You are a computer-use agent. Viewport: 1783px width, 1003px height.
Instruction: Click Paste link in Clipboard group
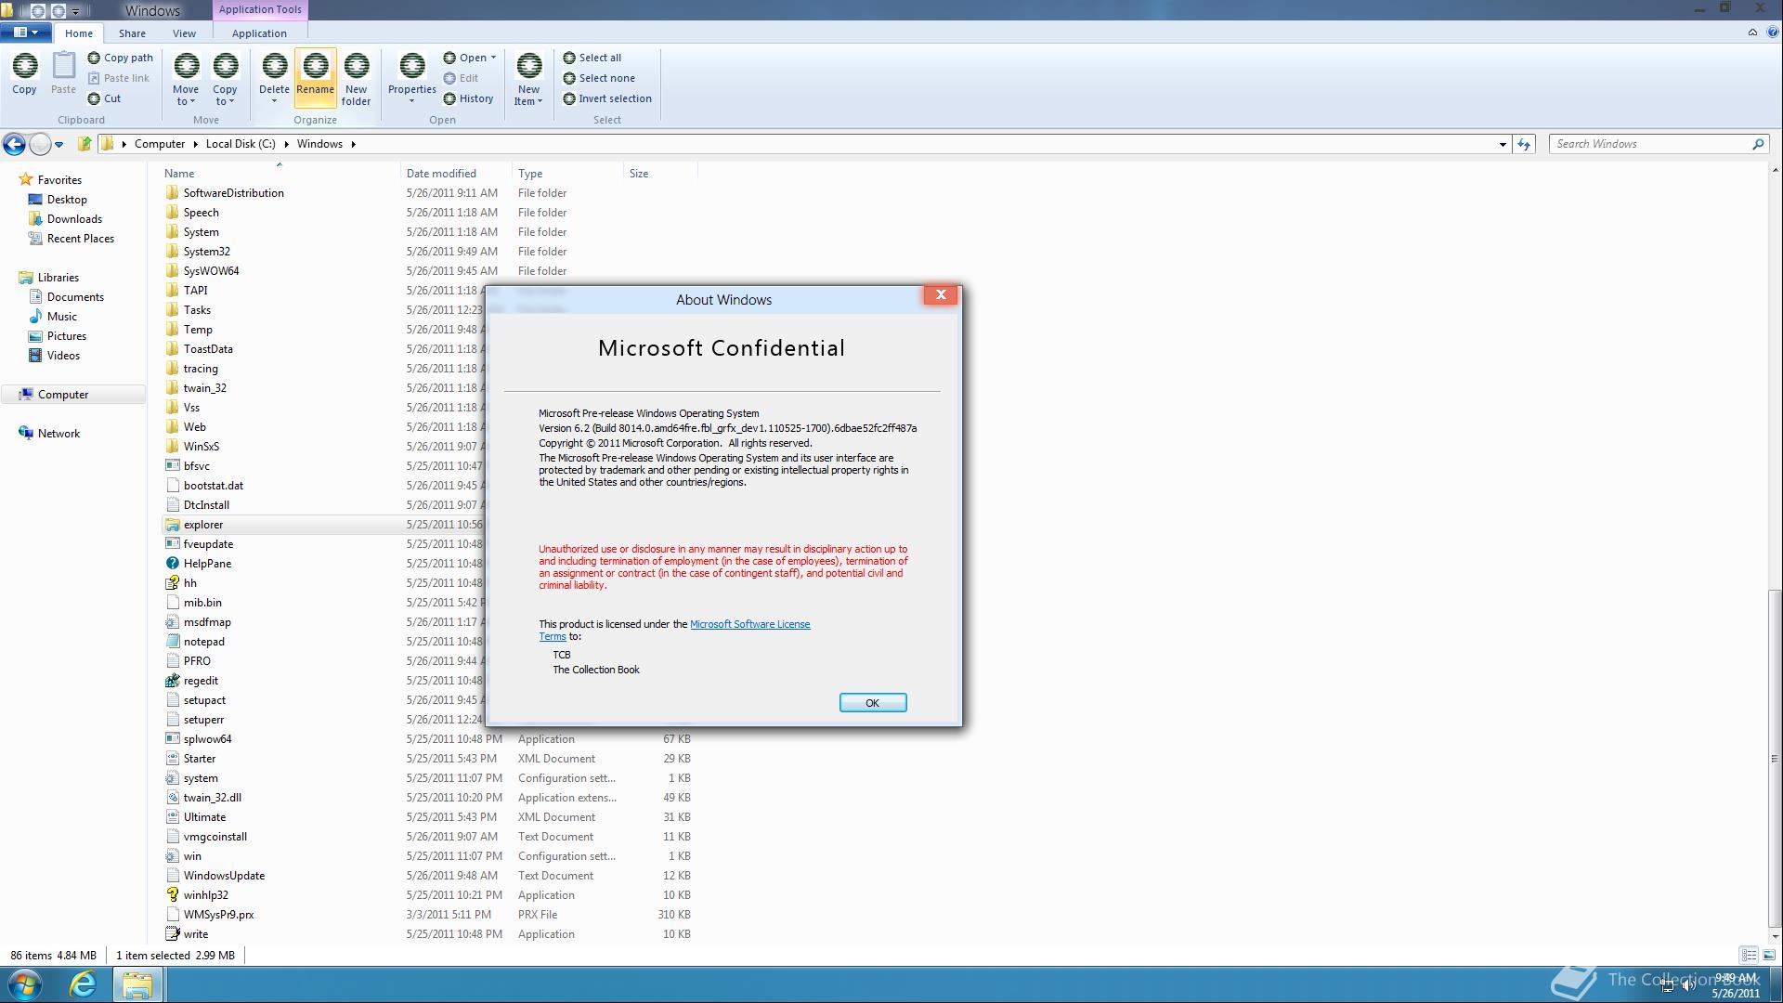coord(118,78)
